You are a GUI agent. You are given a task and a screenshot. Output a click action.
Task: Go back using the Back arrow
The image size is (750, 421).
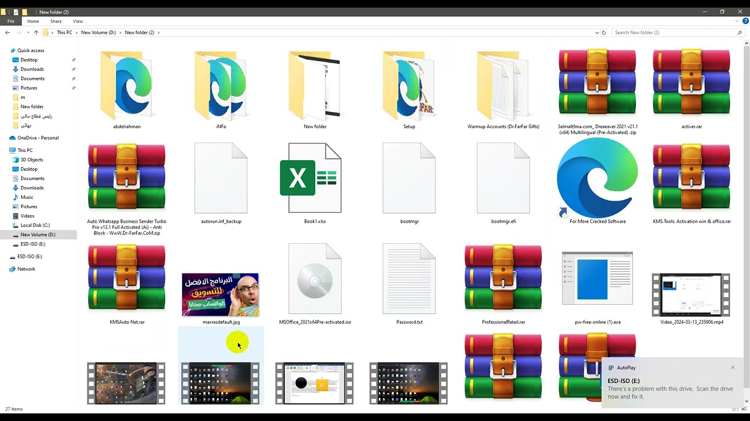tap(7, 33)
